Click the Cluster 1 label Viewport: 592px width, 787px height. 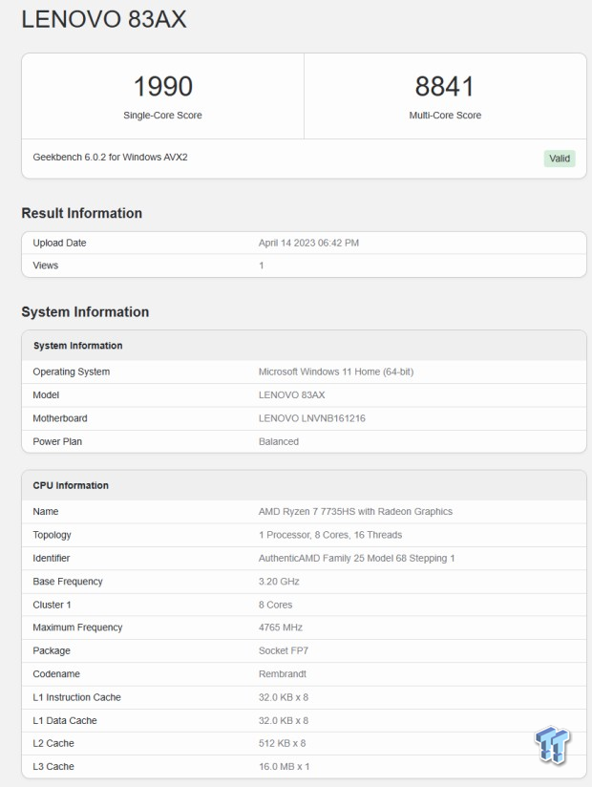pos(53,605)
